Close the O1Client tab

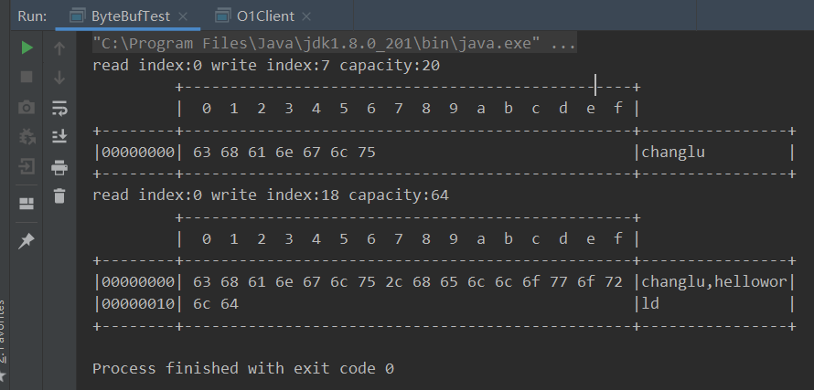click(306, 16)
